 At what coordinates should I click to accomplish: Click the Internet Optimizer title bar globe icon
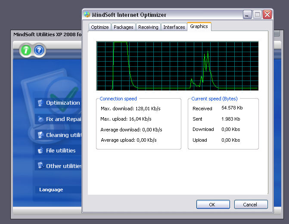point(87,14)
